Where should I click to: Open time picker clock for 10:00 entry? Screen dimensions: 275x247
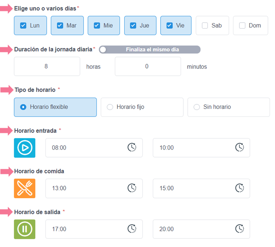(239, 148)
